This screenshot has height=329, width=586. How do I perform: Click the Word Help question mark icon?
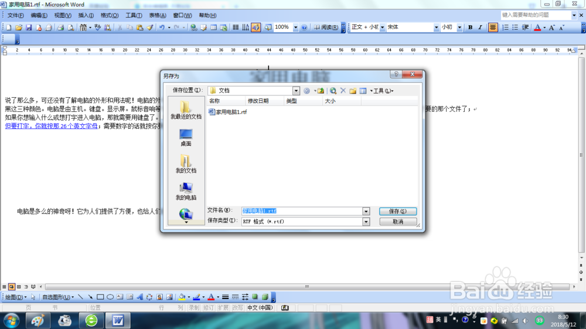click(x=304, y=28)
